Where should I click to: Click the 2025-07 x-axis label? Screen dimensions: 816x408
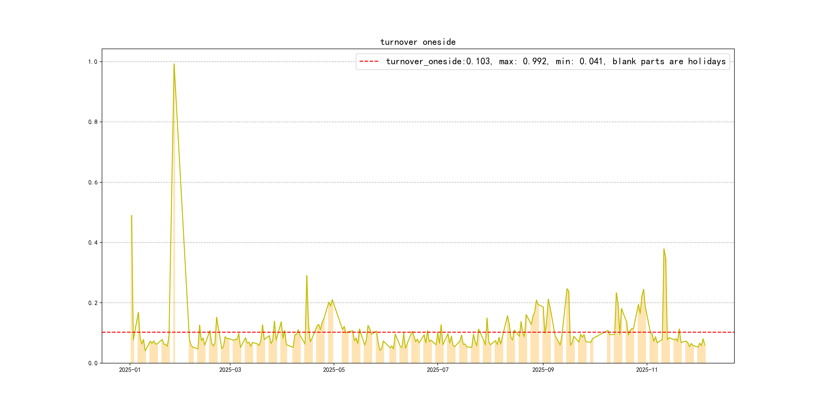coord(437,370)
